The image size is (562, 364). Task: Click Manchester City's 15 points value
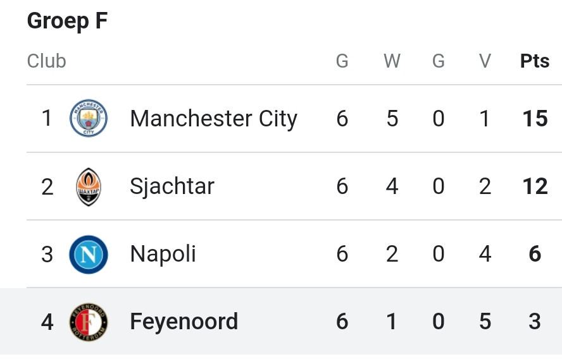[x=535, y=118]
